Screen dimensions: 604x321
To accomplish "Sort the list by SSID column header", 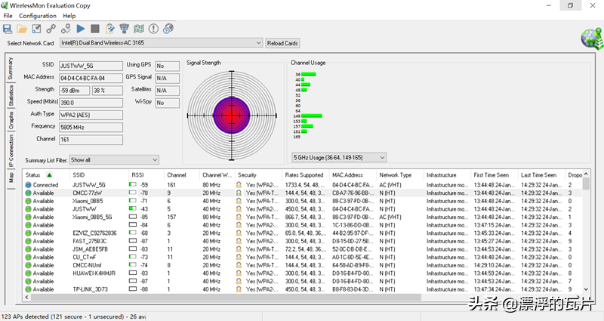I will [99, 175].
